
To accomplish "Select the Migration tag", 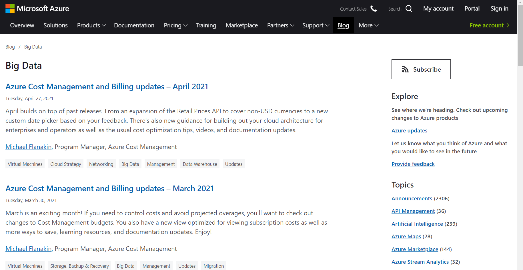I will tap(214, 266).
